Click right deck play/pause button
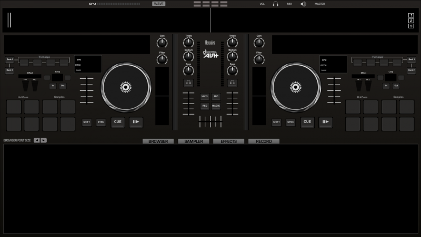The width and height of the screenshot is (421, 237). (x=326, y=122)
